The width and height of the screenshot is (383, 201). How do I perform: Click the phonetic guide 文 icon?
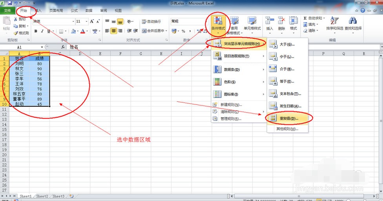pyautogui.click(x=95, y=31)
